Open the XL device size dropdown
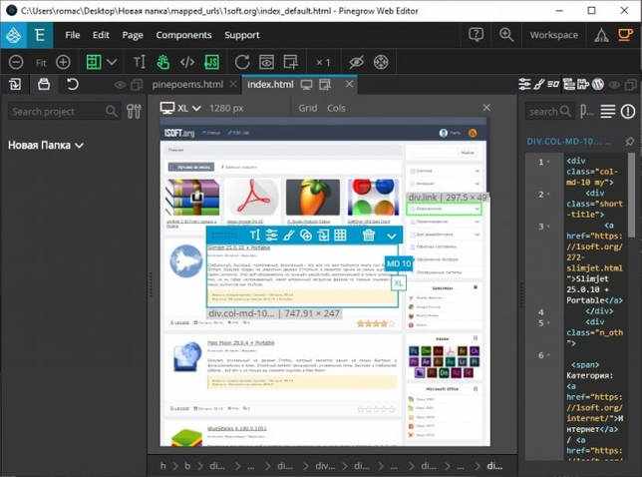This screenshot has height=477, width=642. coord(180,108)
